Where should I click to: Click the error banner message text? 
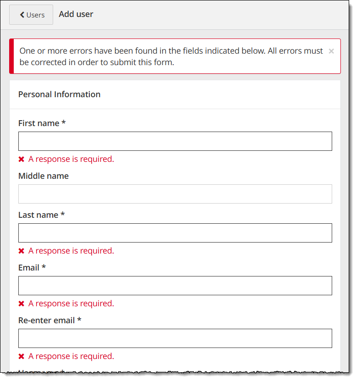[171, 56]
